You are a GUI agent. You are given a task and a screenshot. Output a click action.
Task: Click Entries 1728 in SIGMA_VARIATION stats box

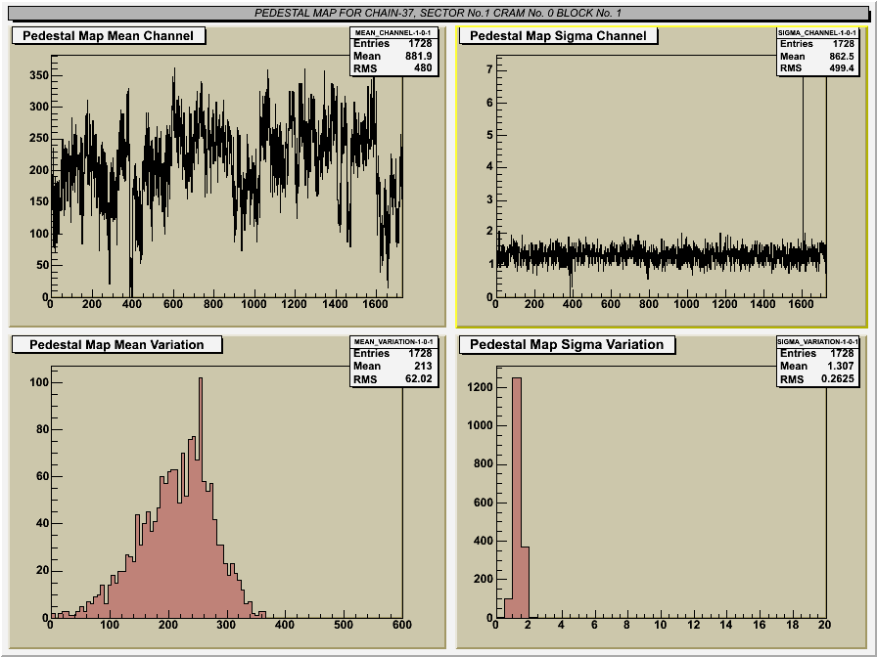(x=817, y=353)
